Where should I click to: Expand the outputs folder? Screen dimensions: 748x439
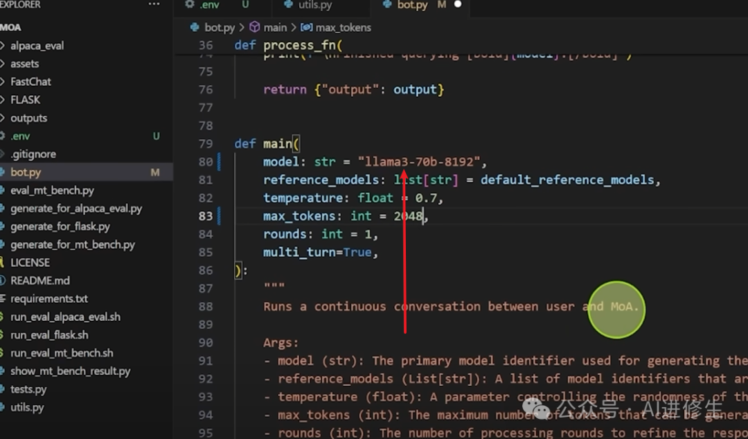[28, 118]
